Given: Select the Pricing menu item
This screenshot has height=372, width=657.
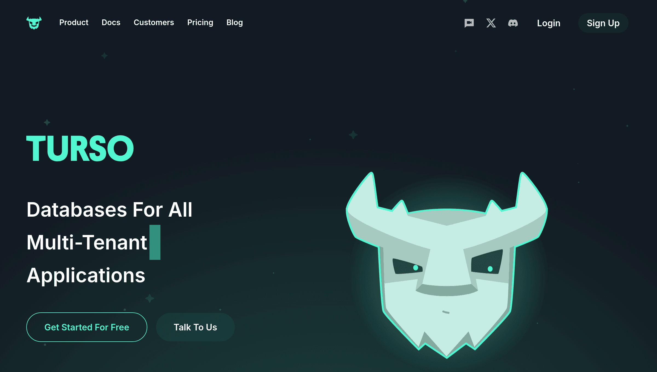Looking at the screenshot, I should tap(200, 22).
